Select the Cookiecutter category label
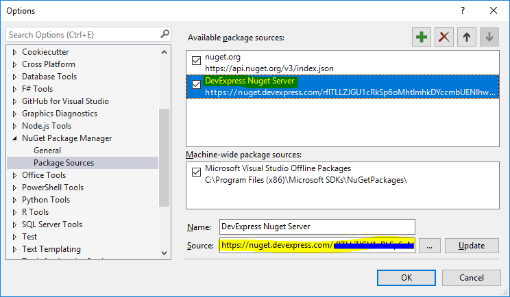Image resolution: width=510 pixels, height=297 pixels. 45,52
